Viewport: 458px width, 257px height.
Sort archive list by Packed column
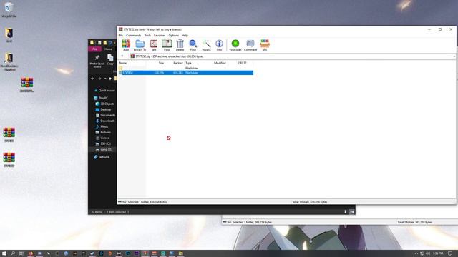coord(177,63)
